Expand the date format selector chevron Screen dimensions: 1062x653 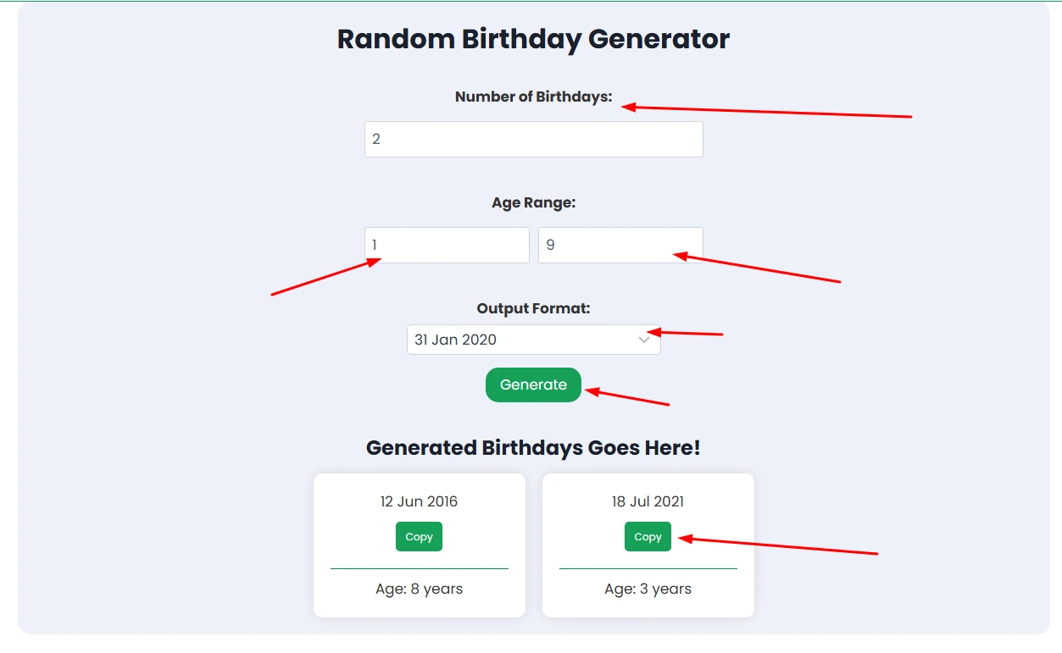pyautogui.click(x=645, y=339)
